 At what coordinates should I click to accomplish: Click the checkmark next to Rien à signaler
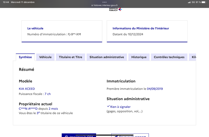click(x=108, y=106)
